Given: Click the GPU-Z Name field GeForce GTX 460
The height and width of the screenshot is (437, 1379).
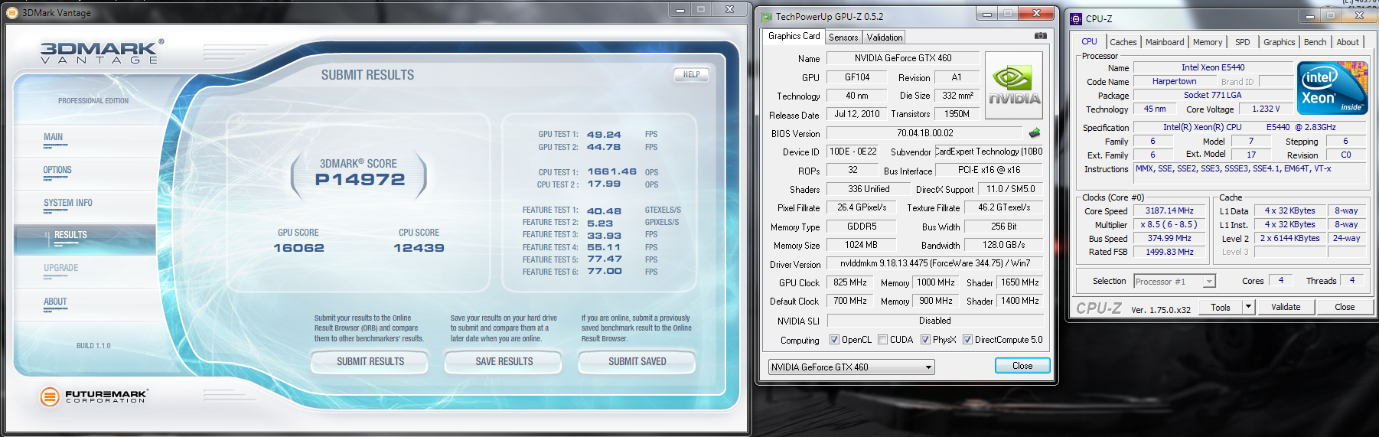Looking at the screenshot, I should click(x=903, y=58).
